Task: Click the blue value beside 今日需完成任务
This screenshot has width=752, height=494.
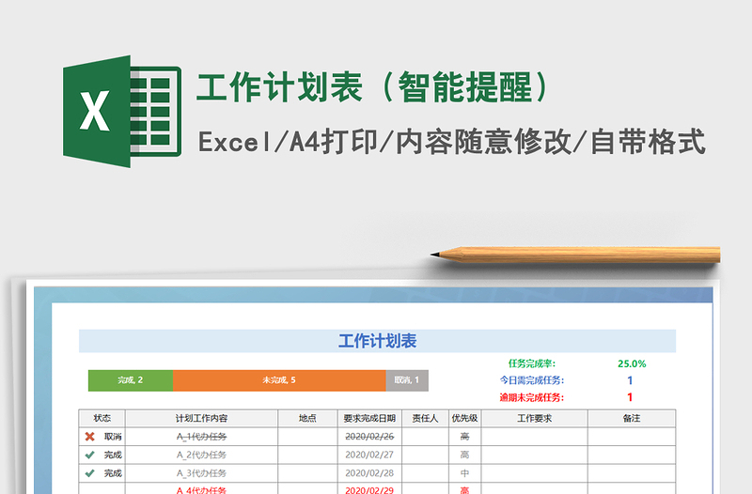Action: (x=630, y=380)
